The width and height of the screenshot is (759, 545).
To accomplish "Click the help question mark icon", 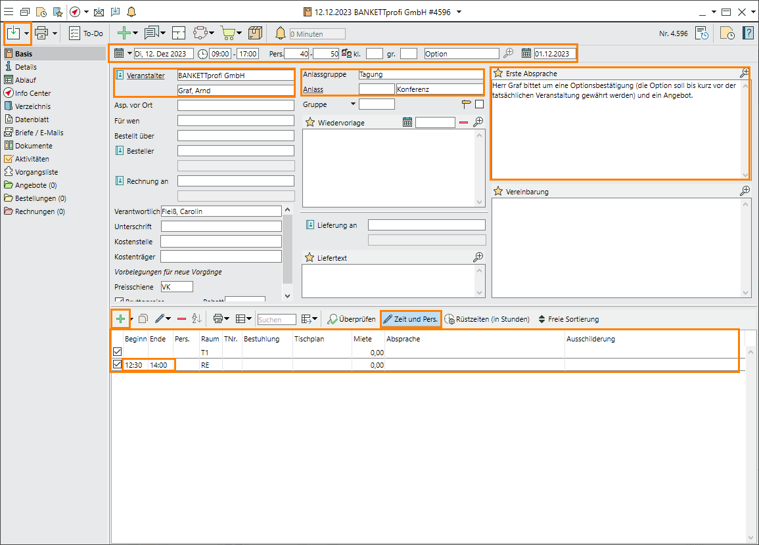I will (x=748, y=33).
